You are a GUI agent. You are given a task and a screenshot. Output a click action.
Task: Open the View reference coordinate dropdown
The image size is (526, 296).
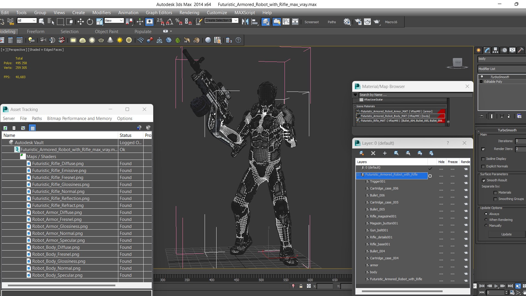(x=114, y=21)
